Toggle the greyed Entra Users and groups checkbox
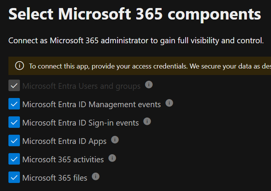The height and width of the screenshot is (191, 271). (14, 86)
